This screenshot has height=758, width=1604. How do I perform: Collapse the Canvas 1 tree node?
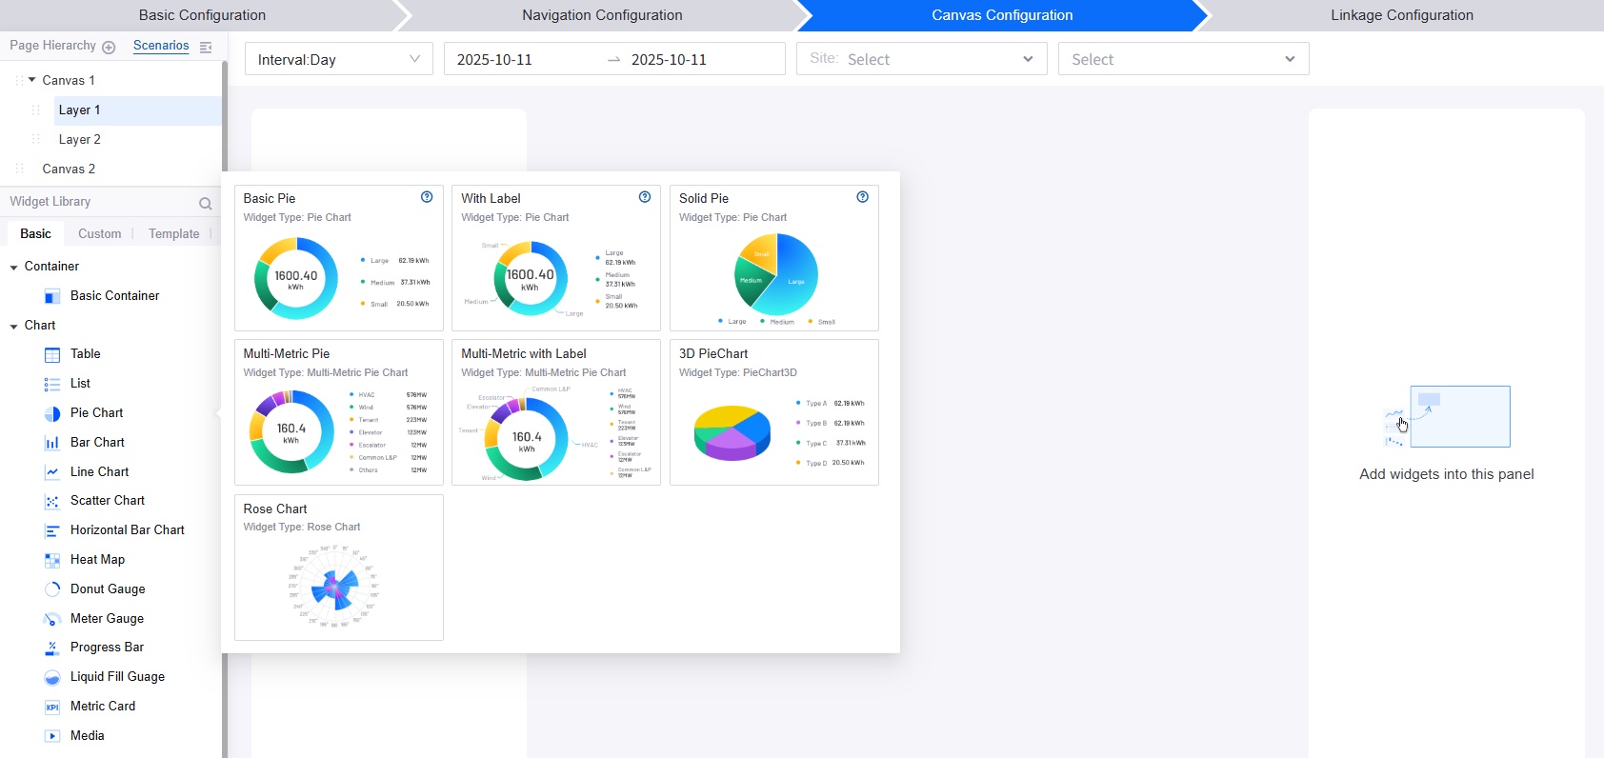point(32,80)
